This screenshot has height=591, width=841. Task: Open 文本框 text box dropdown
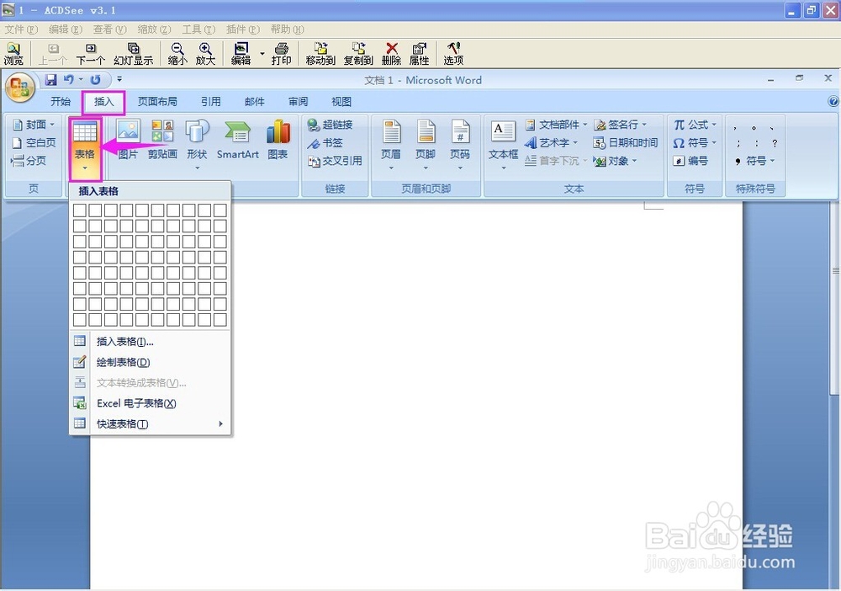coord(503,146)
